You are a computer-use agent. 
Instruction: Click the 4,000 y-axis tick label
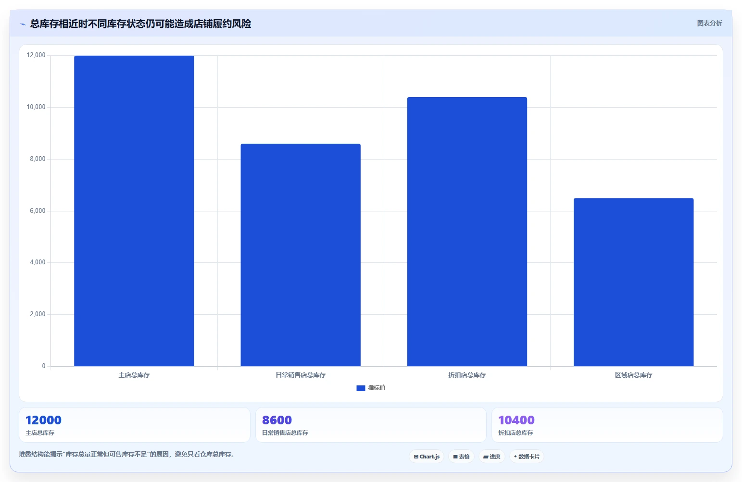[38, 262]
